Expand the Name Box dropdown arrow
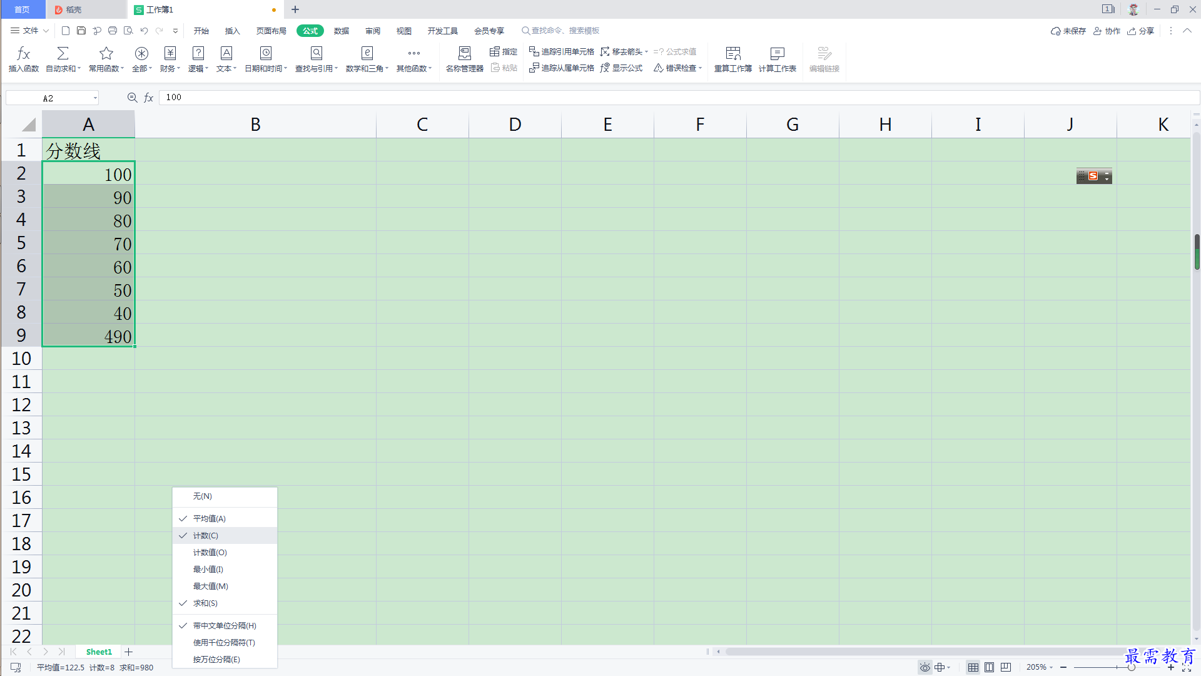The width and height of the screenshot is (1201, 676). click(95, 98)
